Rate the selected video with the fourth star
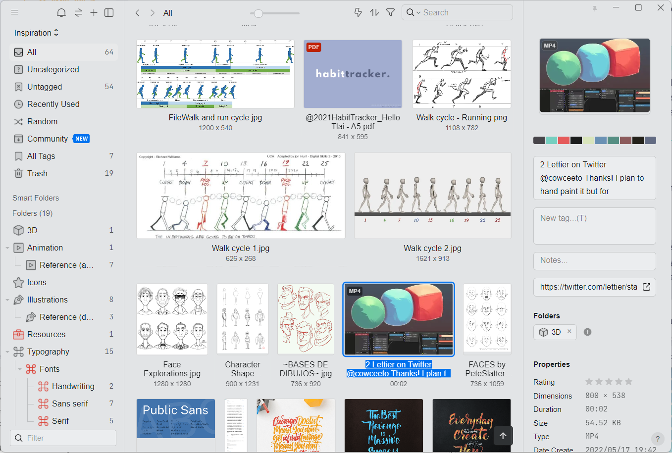The height and width of the screenshot is (453, 672). point(620,382)
